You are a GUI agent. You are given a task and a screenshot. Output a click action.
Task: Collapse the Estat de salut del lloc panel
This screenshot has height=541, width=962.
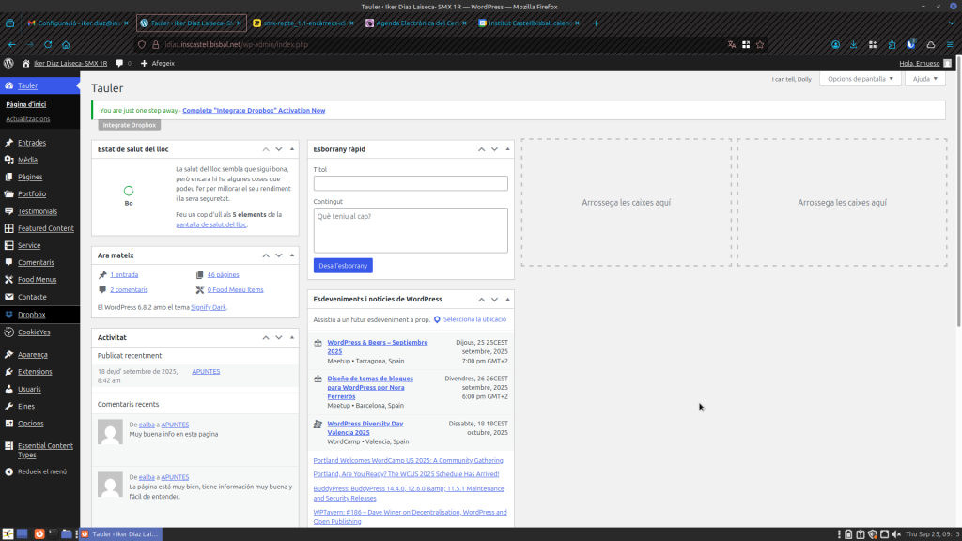point(291,149)
